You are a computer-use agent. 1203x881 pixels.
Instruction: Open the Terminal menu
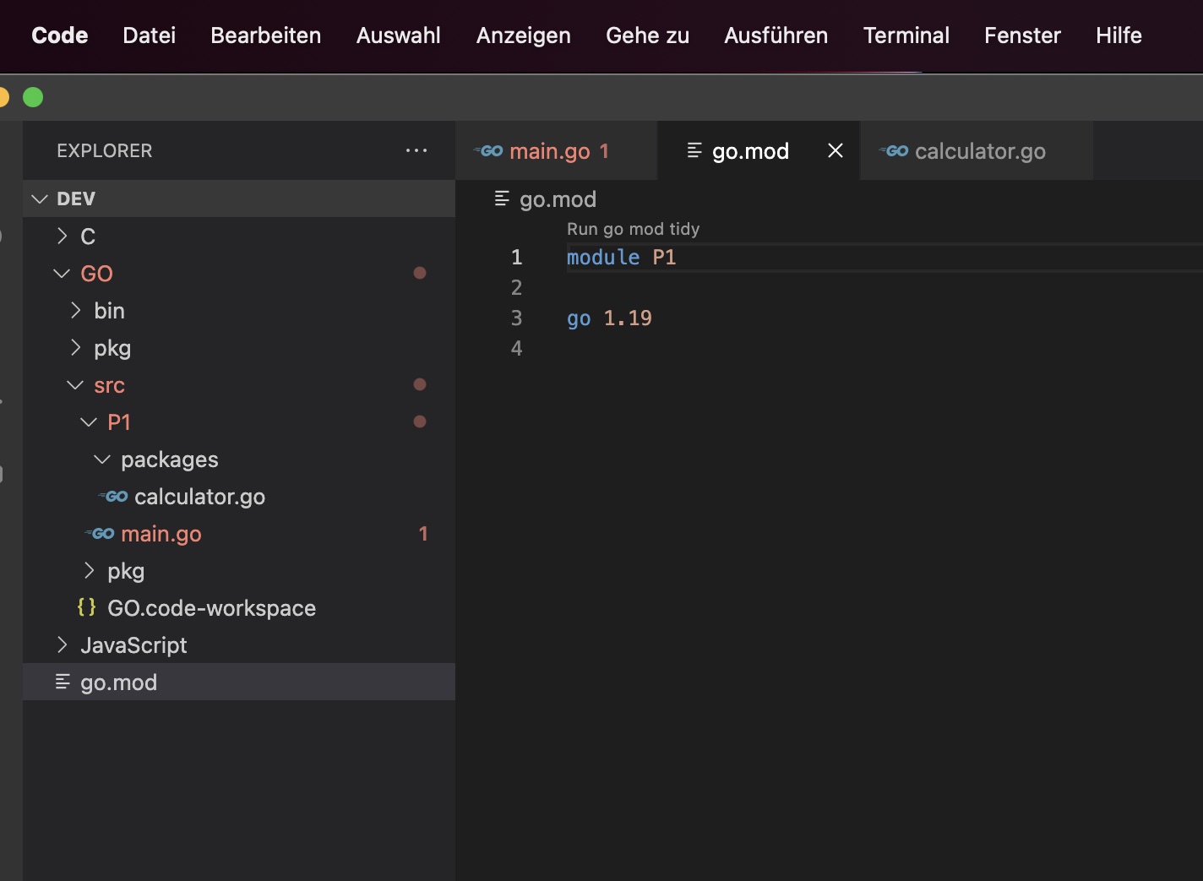906,35
